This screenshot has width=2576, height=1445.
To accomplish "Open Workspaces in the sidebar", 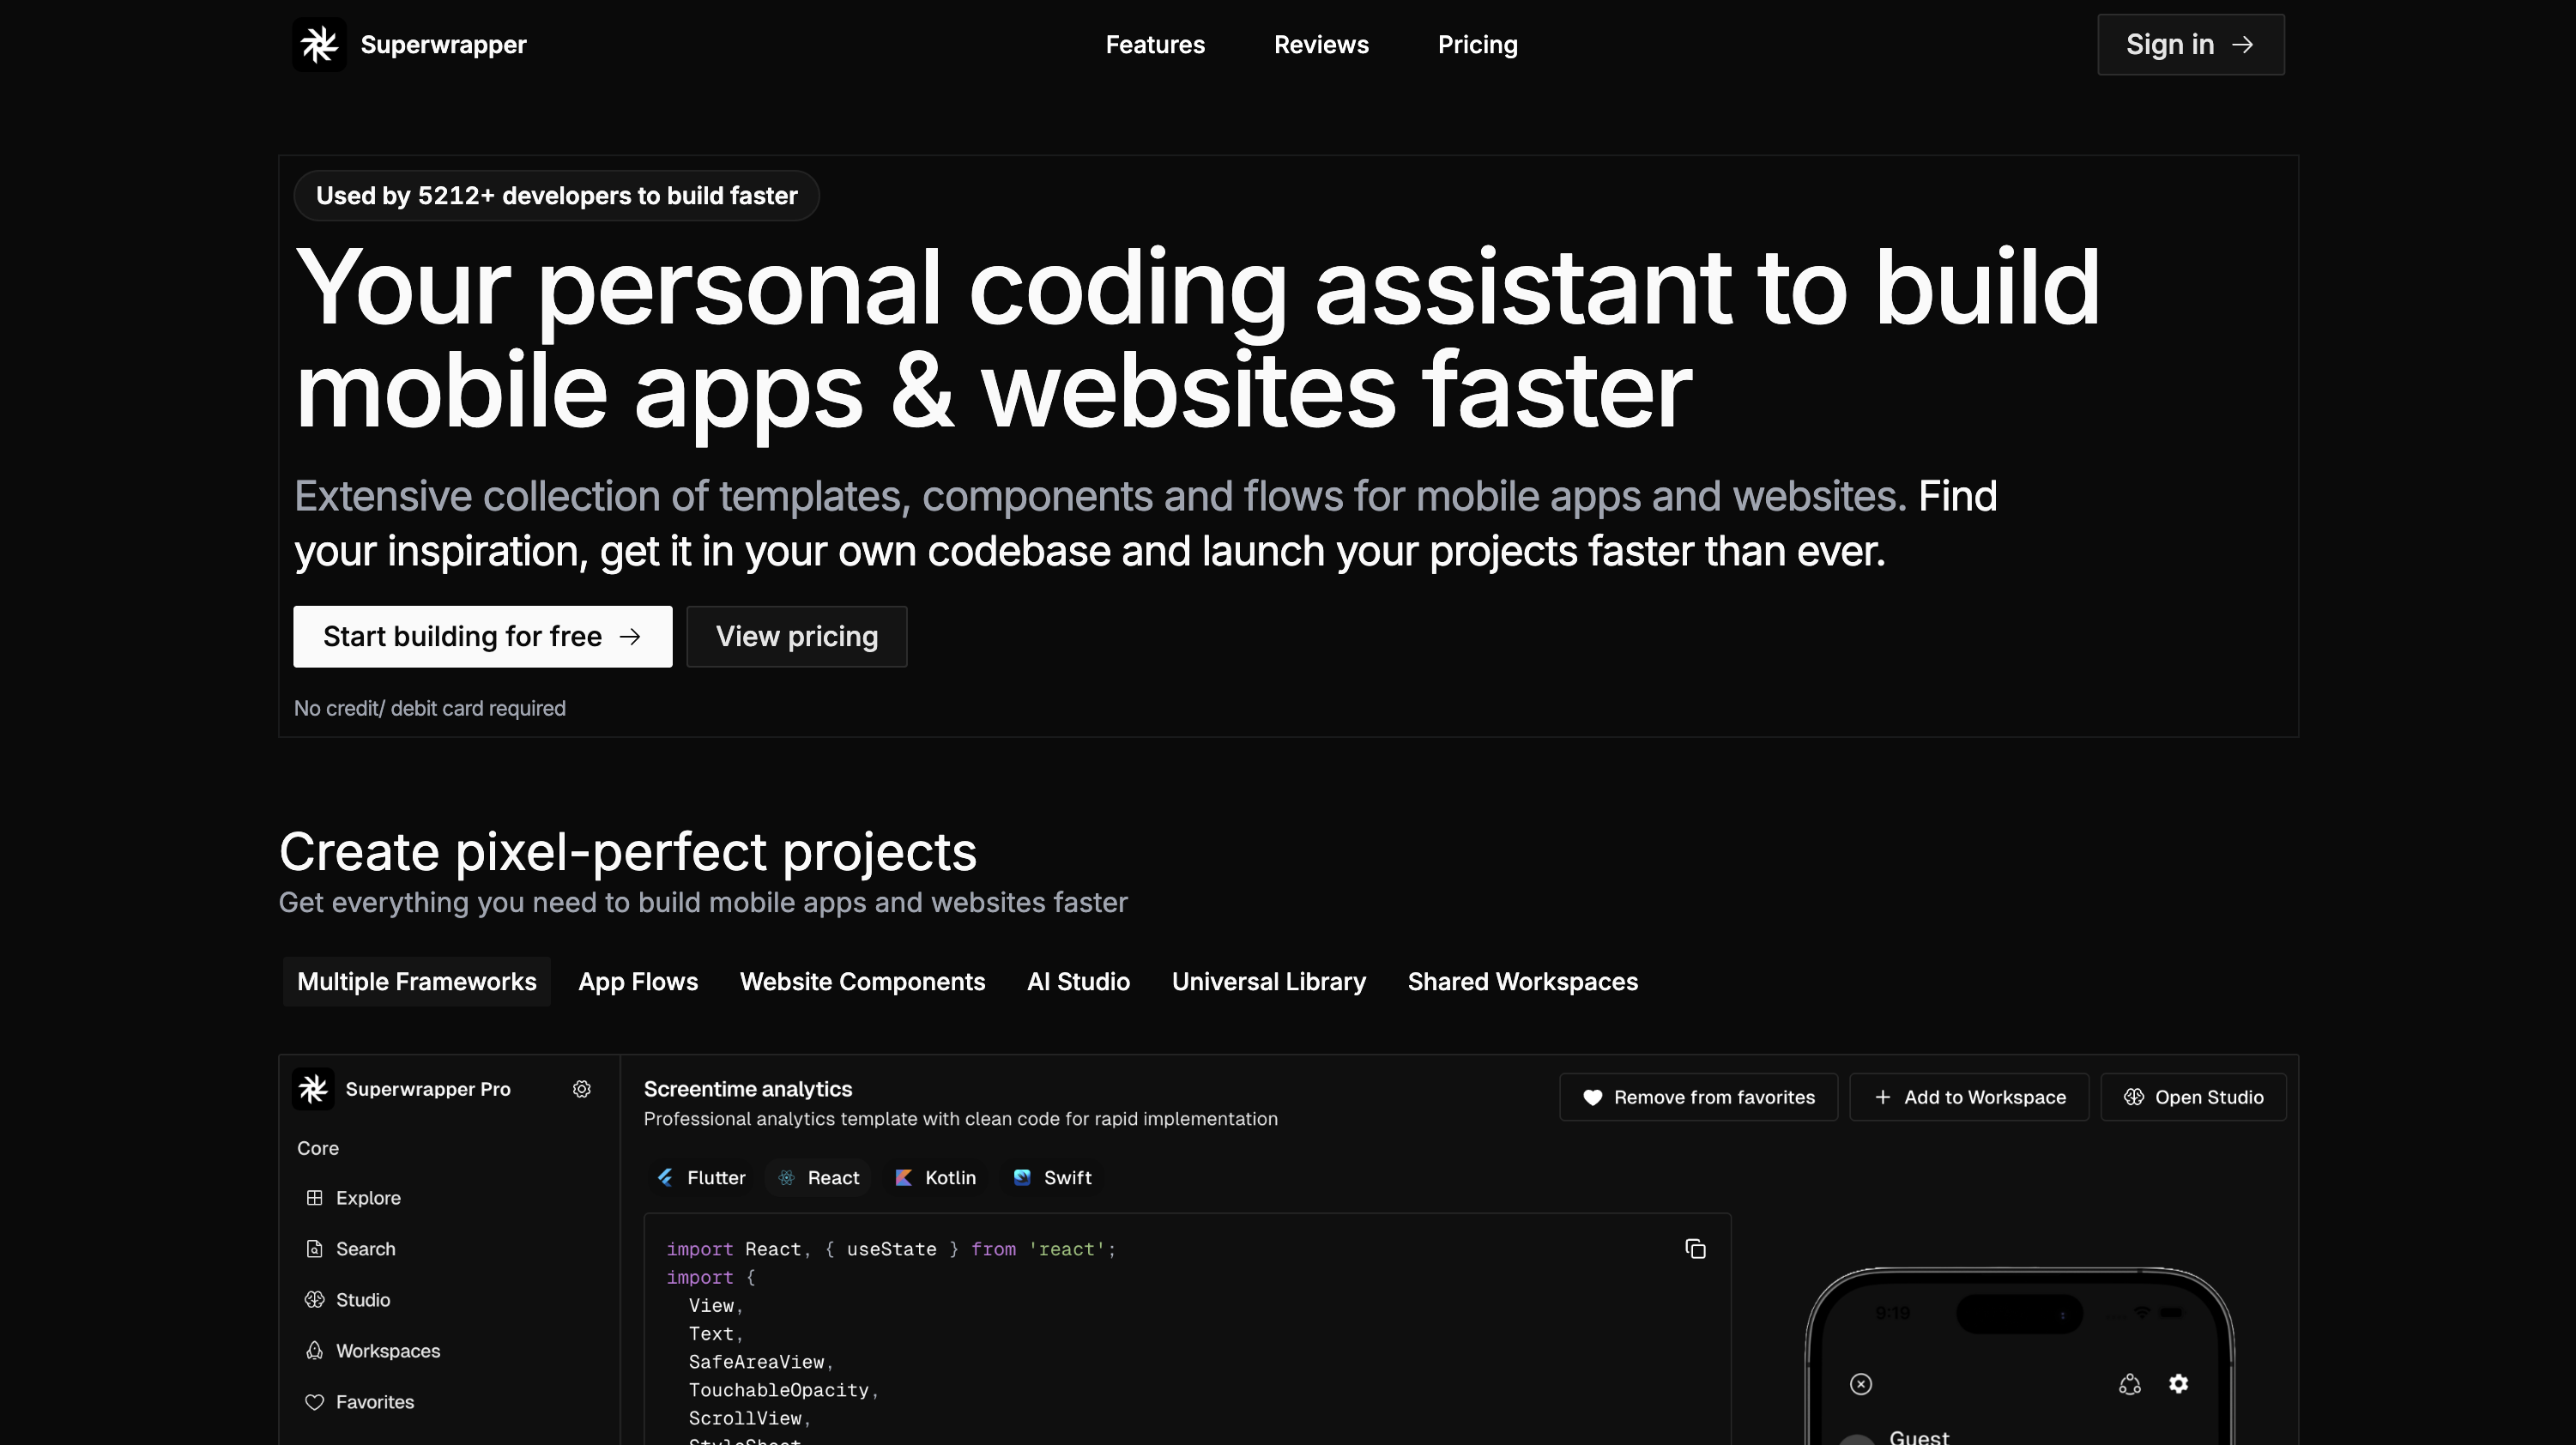I will [388, 1350].
